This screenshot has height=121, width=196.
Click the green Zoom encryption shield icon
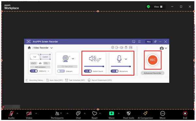(148, 7)
